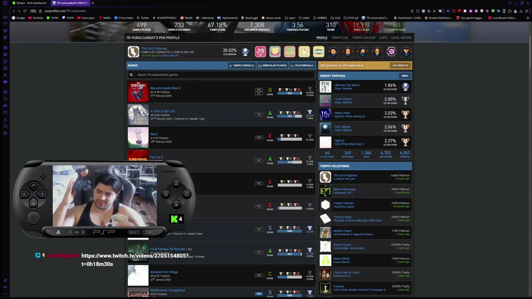Image resolution: width=532 pixels, height=299 pixels.
Task: Click the I Don't Feel So Good milestone icon
Action: point(325,274)
